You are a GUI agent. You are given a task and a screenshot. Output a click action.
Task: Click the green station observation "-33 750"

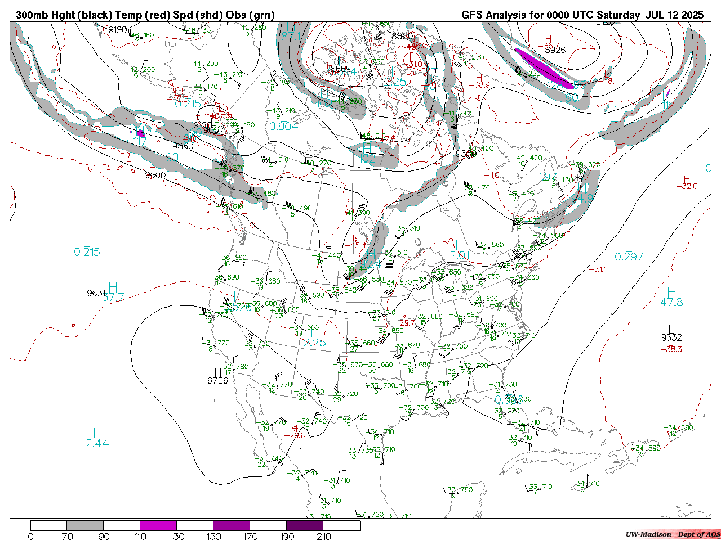(x=458, y=490)
